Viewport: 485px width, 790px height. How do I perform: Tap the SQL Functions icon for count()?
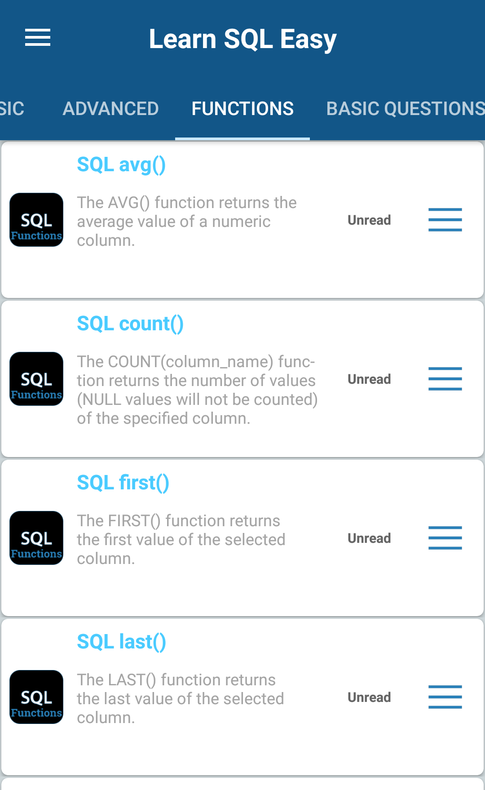[x=36, y=379]
